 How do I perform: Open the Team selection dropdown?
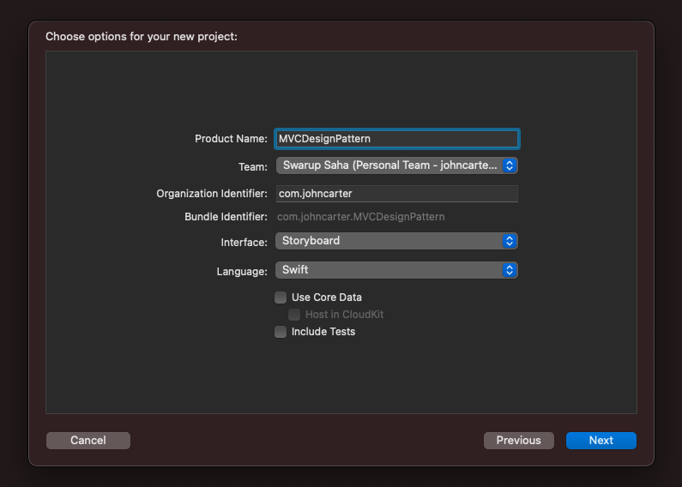click(396, 165)
